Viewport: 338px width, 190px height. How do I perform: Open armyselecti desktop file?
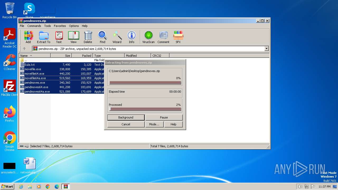pos(10,168)
